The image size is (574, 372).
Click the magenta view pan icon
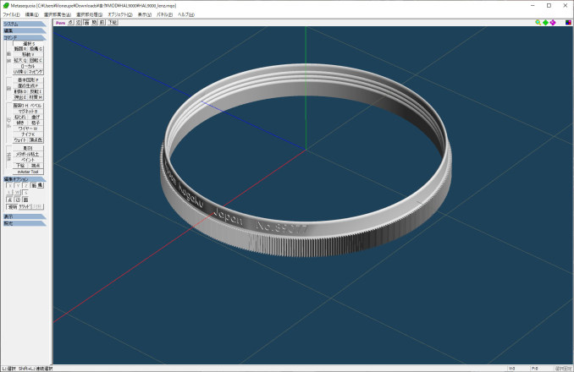tap(554, 23)
